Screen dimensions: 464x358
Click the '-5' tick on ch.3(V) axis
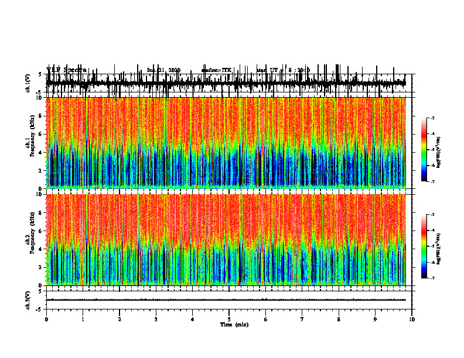[39, 309]
